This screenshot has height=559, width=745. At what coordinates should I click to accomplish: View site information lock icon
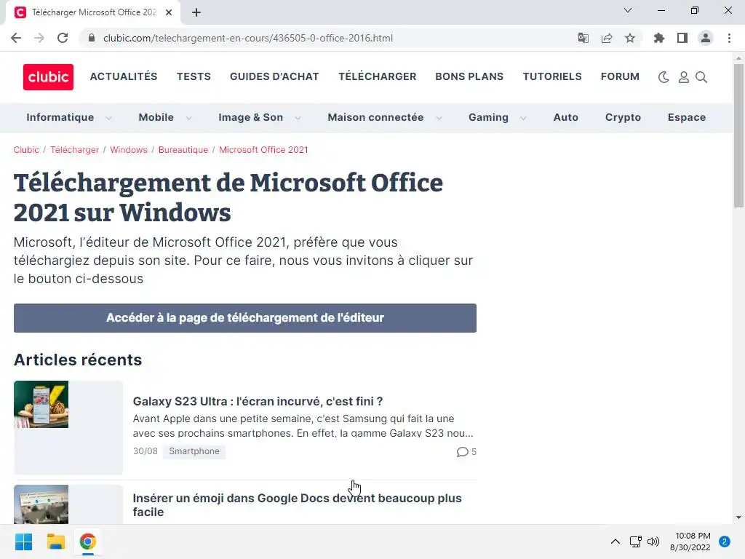92,38
